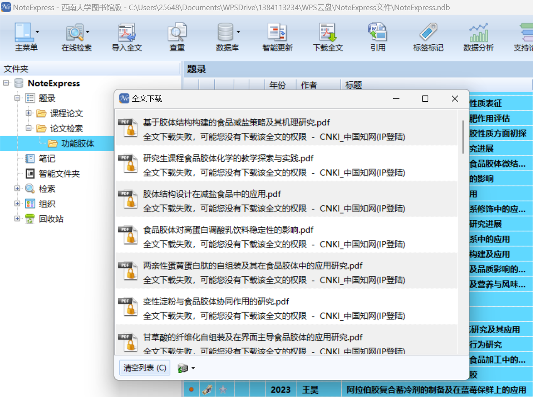The image size is (533, 397).
Task: Open dropdown beside 清空列表 button icon
Action: (193, 369)
